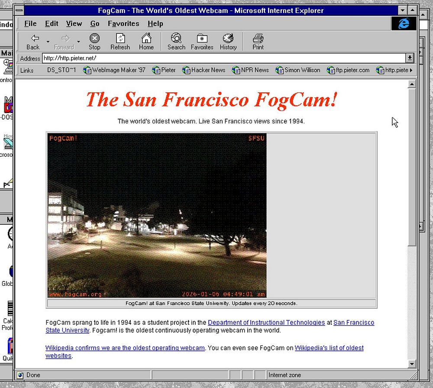Open the View menu

tap(74, 24)
